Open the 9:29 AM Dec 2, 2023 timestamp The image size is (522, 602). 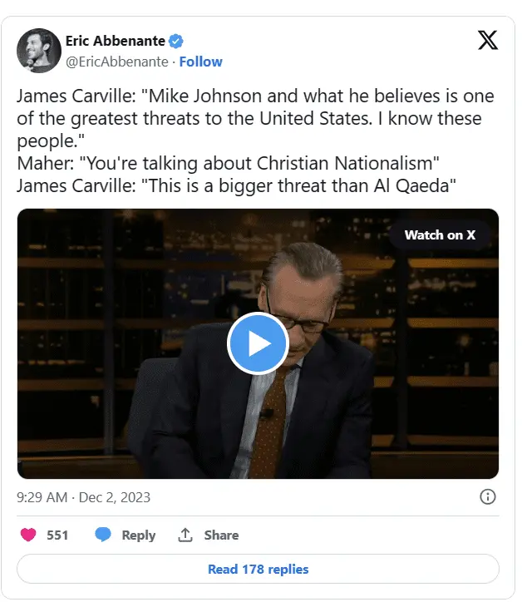coord(83,497)
